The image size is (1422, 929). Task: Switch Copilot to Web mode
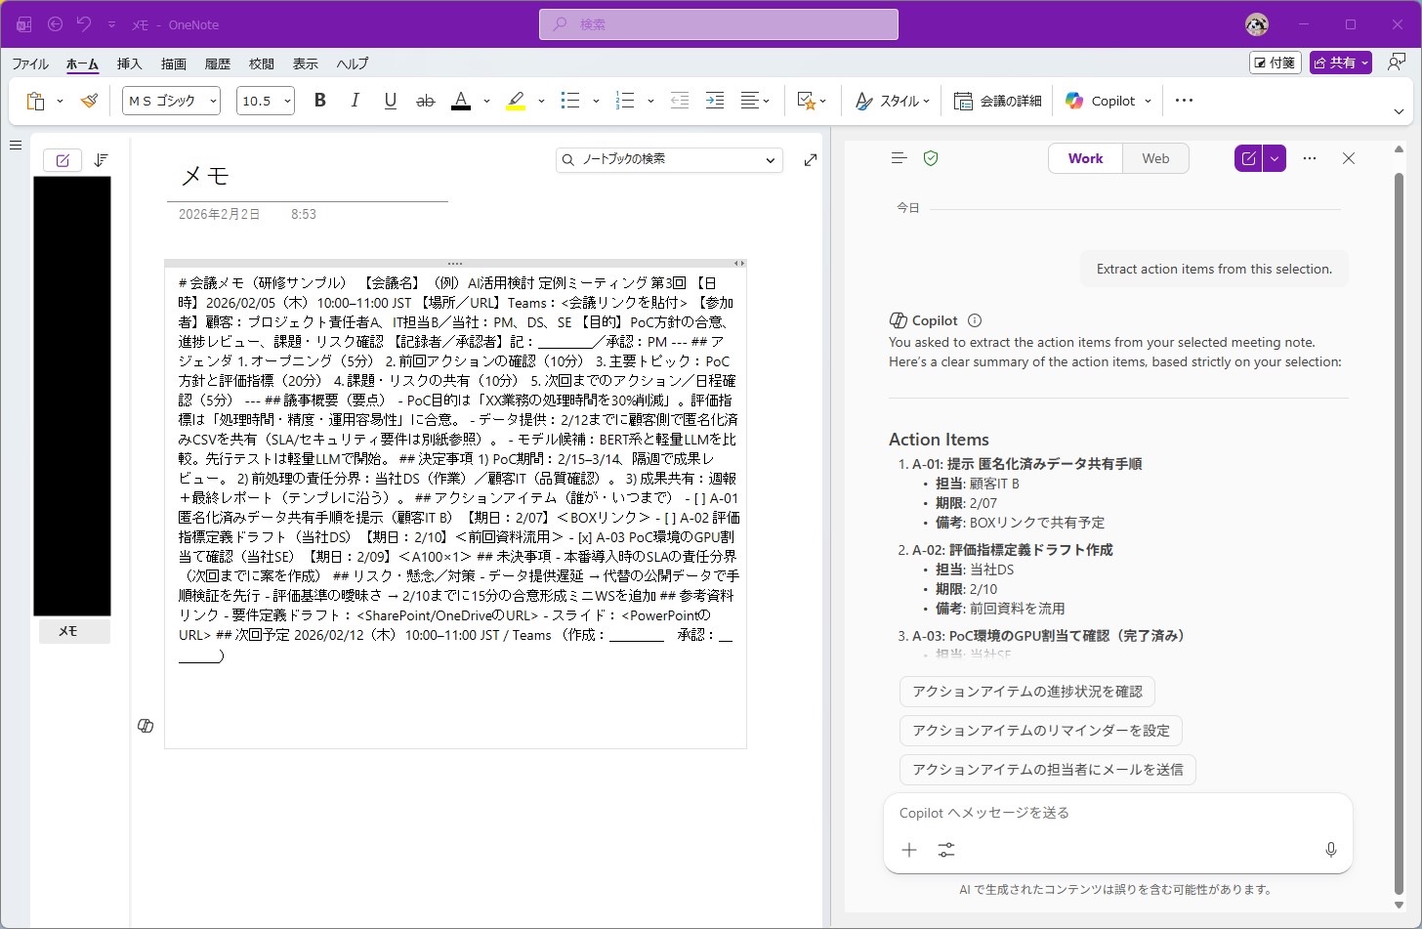[1155, 157]
